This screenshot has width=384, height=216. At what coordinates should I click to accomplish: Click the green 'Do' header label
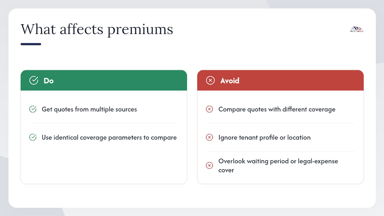(49, 80)
